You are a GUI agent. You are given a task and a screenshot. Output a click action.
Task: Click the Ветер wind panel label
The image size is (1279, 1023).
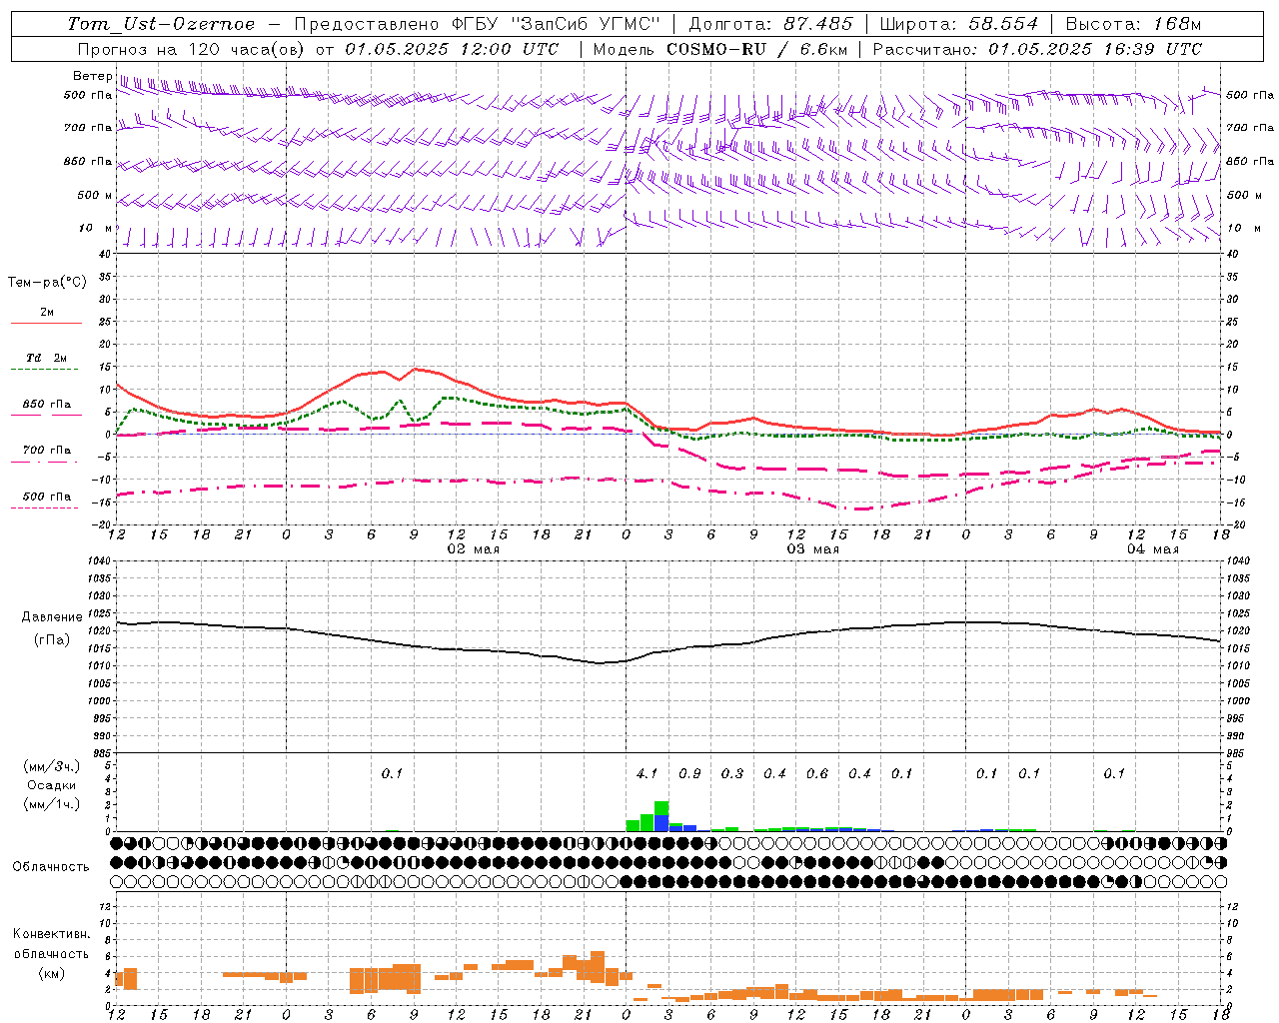click(93, 76)
